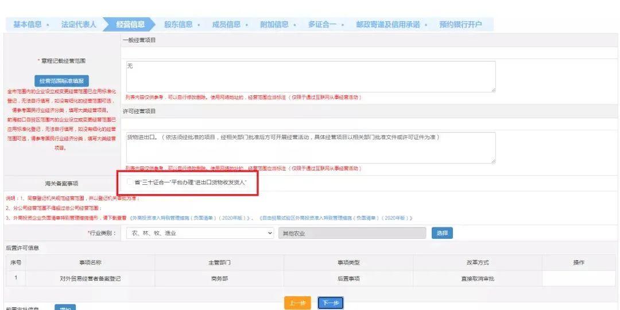This screenshot has width=620, height=310.
Task: Expand the 行业类别 dropdown
Action: tap(200, 233)
